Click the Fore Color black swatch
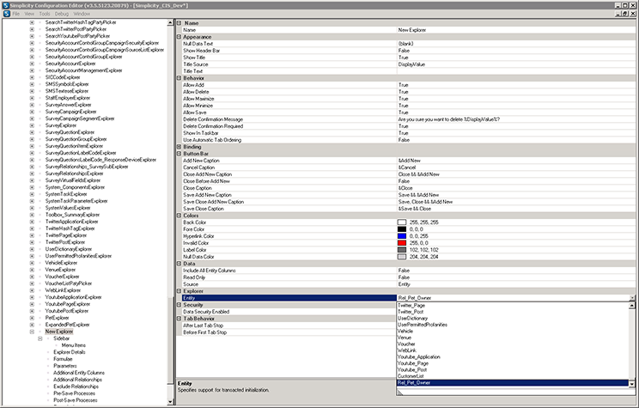Image resolution: width=639 pixels, height=408 pixels. pyautogui.click(x=402, y=229)
